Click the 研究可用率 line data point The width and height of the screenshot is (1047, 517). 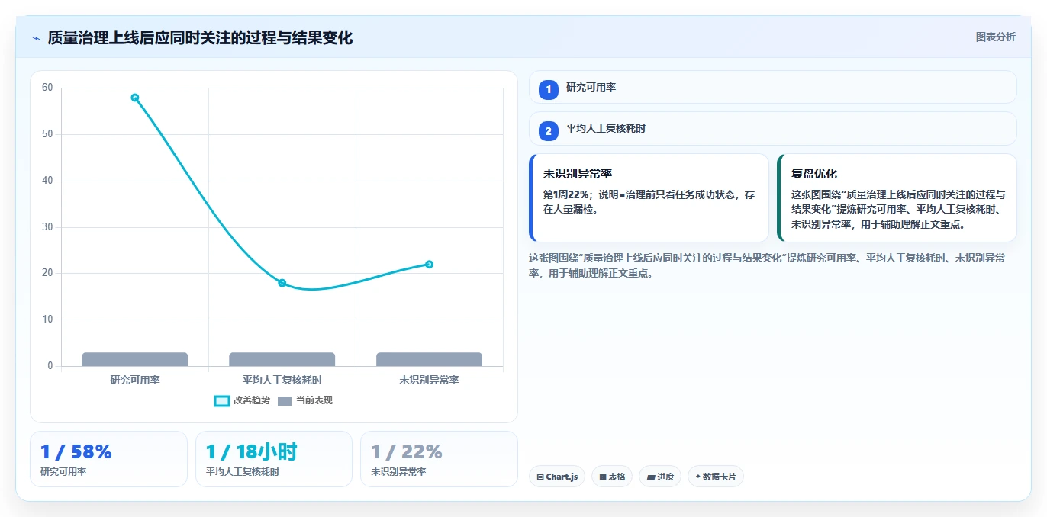click(135, 98)
